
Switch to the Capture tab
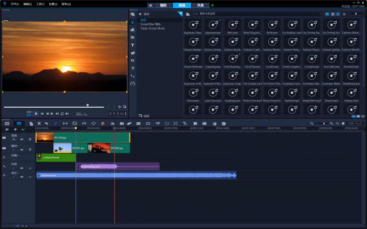[163, 5]
